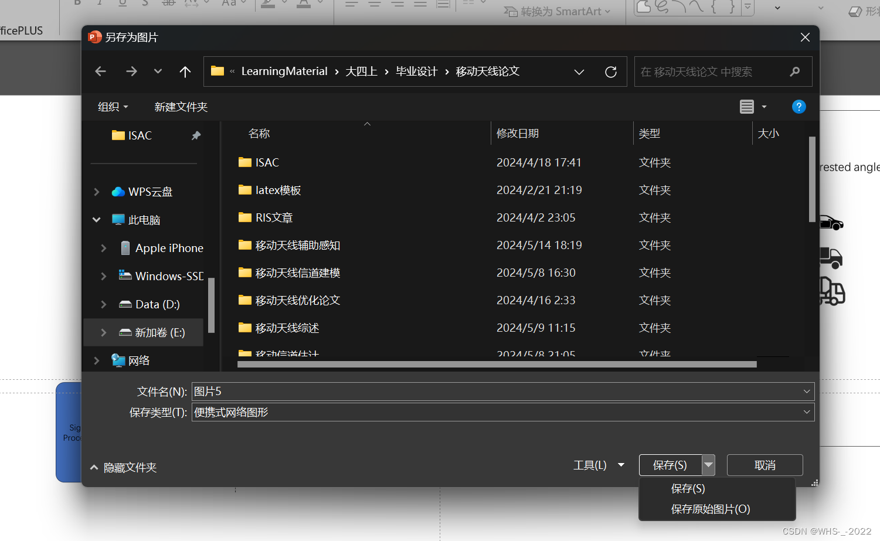Screen dimensions: 880x541
Task: Toggle italic formatting in the ribbon
Action: coord(99,3)
